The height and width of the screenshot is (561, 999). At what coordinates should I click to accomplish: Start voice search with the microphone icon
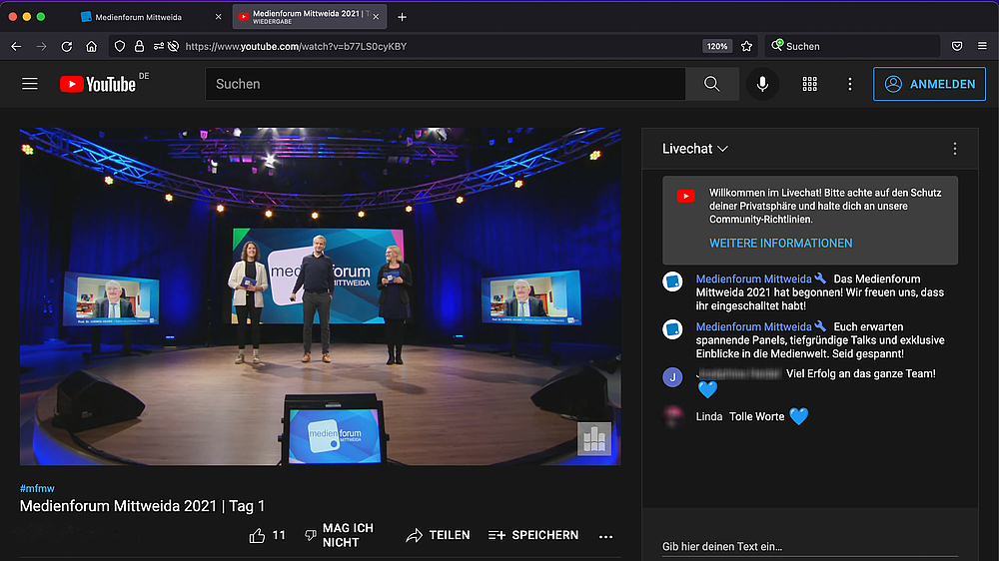[x=762, y=84]
